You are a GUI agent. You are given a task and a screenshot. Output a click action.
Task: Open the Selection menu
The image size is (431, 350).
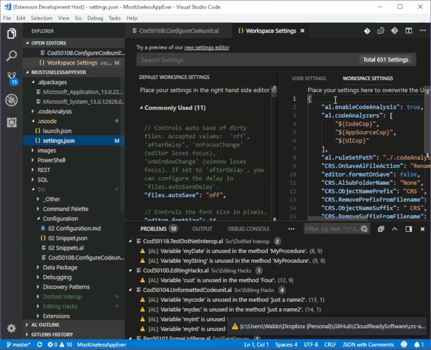[42, 18]
